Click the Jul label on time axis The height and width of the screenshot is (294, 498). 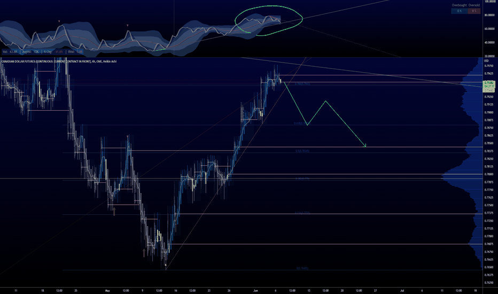coord(402,290)
